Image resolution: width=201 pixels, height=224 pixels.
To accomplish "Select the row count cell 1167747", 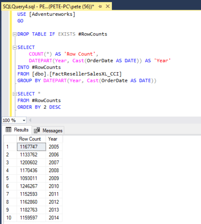I will [31, 147].
